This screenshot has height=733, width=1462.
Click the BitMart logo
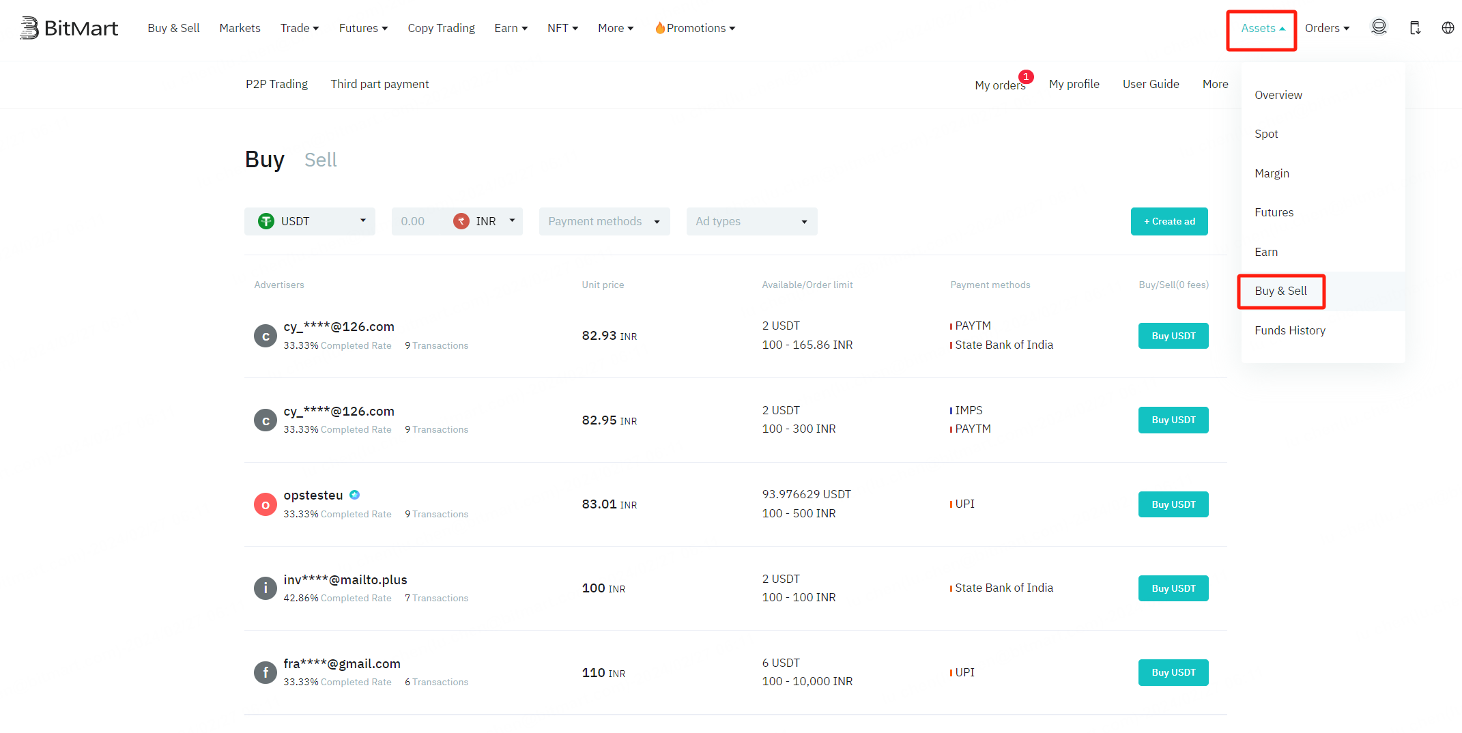69,28
